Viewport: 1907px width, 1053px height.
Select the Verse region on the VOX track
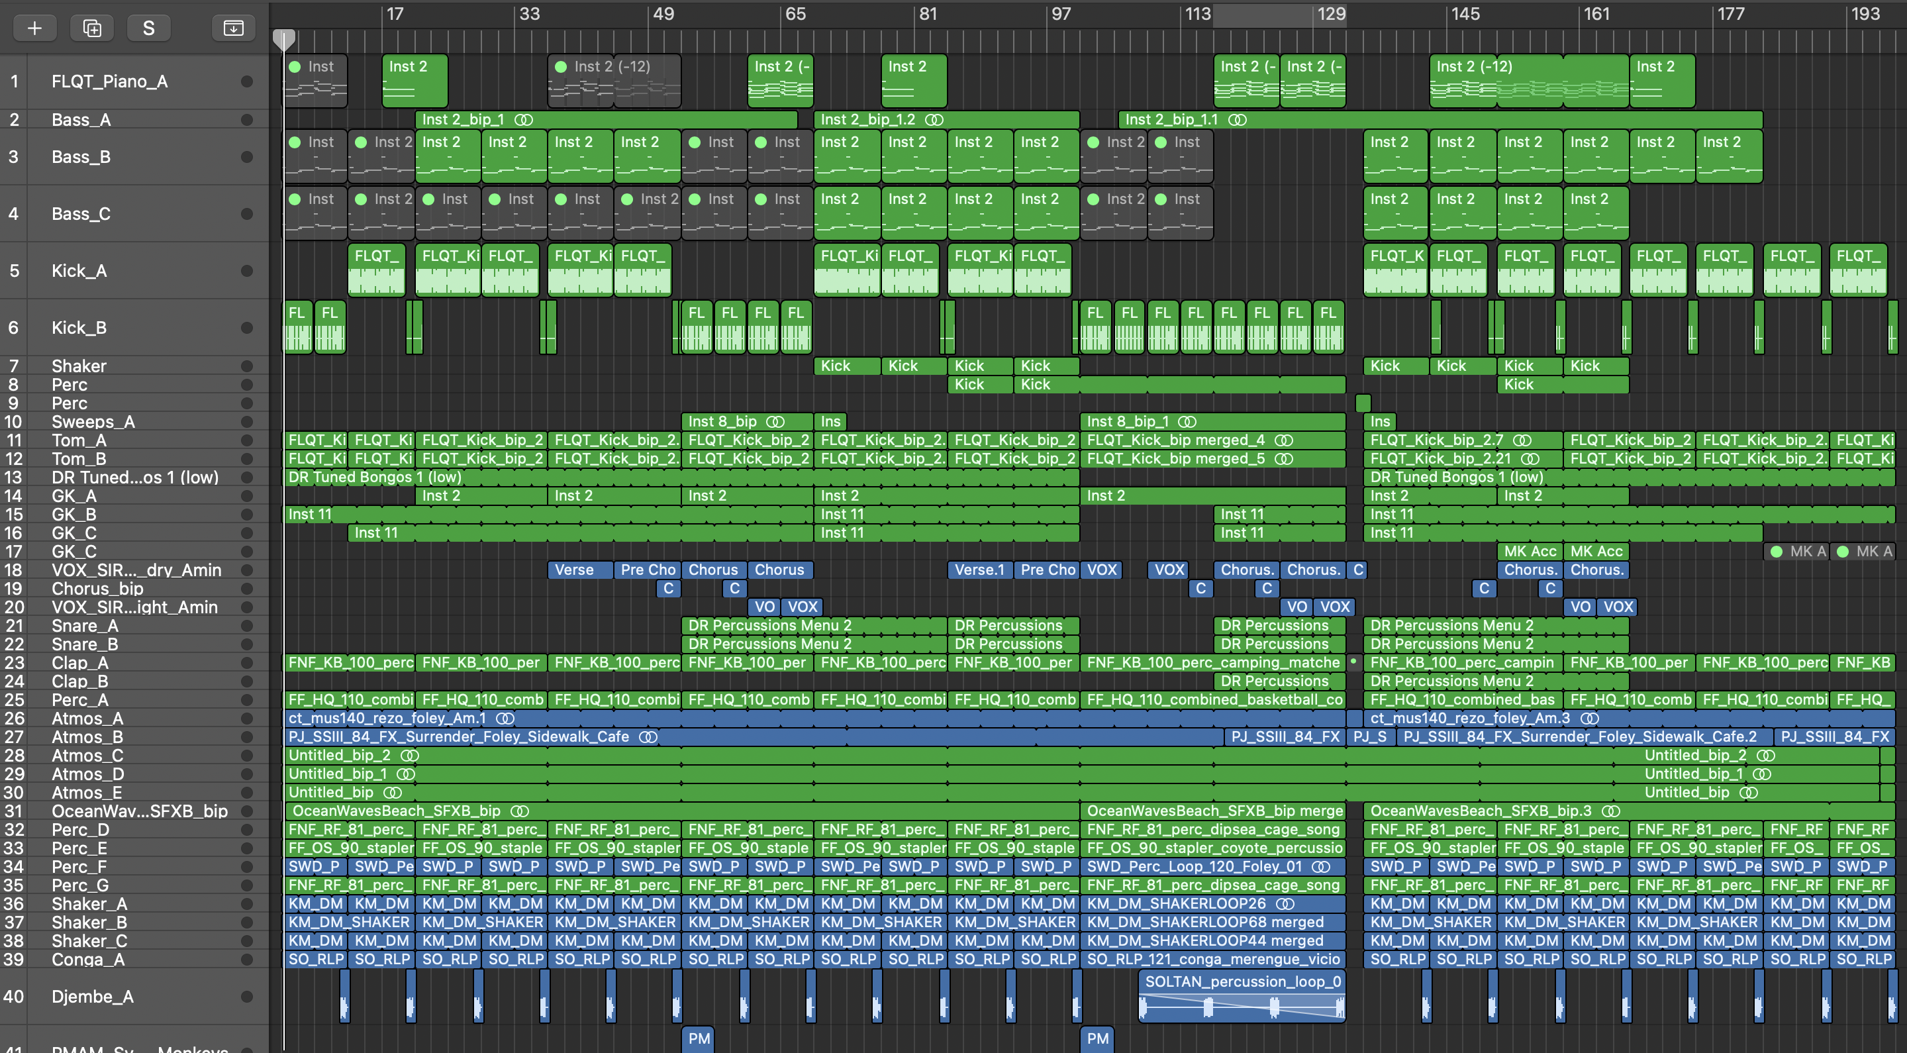[x=581, y=570]
